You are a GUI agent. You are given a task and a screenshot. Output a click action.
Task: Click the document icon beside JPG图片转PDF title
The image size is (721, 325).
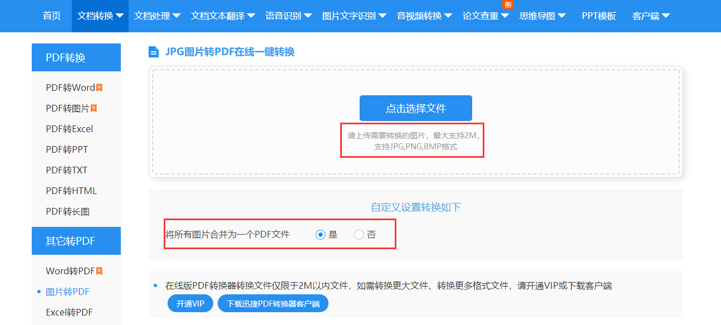pyautogui.click(x=154, y=52)
